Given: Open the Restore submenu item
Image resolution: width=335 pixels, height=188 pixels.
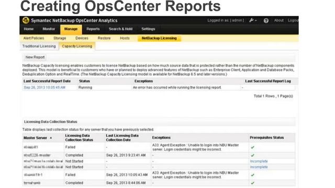Looking at the screenshot, I should tap(104, 38).
